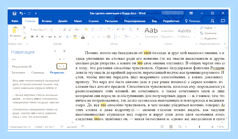The height and width of the screenshot is (139, 238).
Task: Open the Aa change case dropdown
Action: click(78, 30)
